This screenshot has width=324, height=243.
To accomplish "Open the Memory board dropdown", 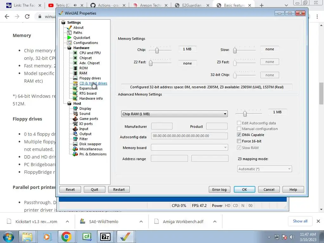I will click(x=190, y=147).
